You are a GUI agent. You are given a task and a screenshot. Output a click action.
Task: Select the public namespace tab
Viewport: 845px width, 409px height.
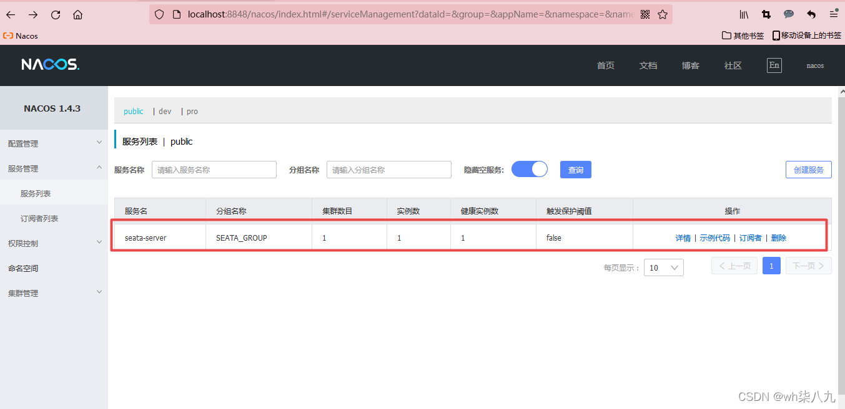(x=134, y=112)
